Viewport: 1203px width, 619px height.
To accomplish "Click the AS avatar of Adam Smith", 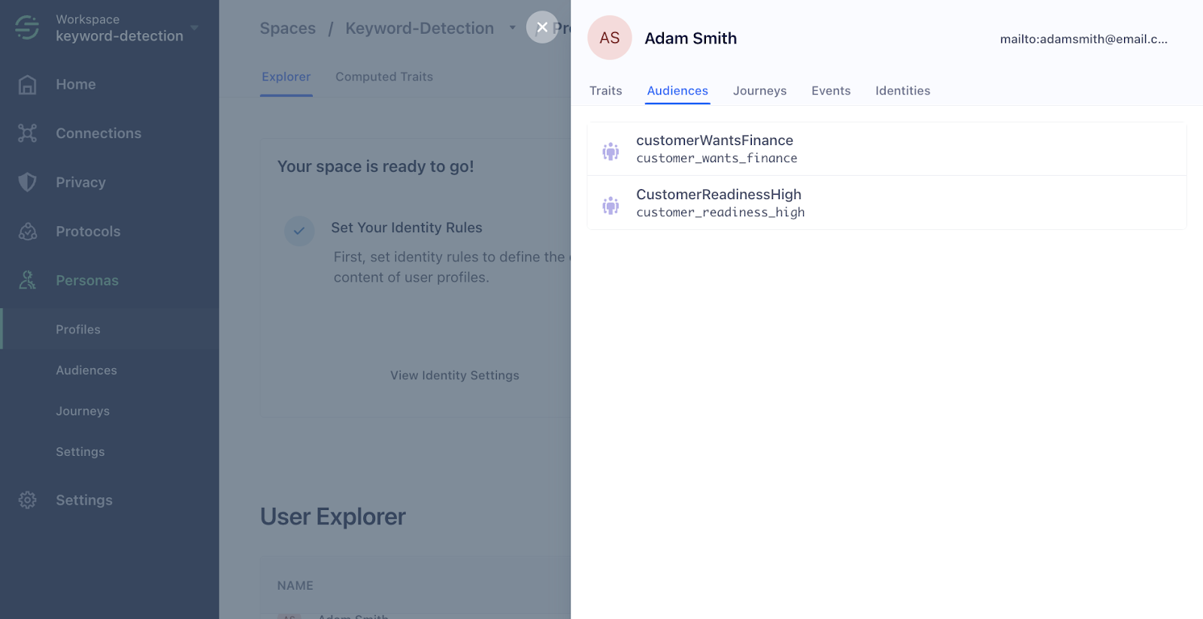I will click(610, 38).
